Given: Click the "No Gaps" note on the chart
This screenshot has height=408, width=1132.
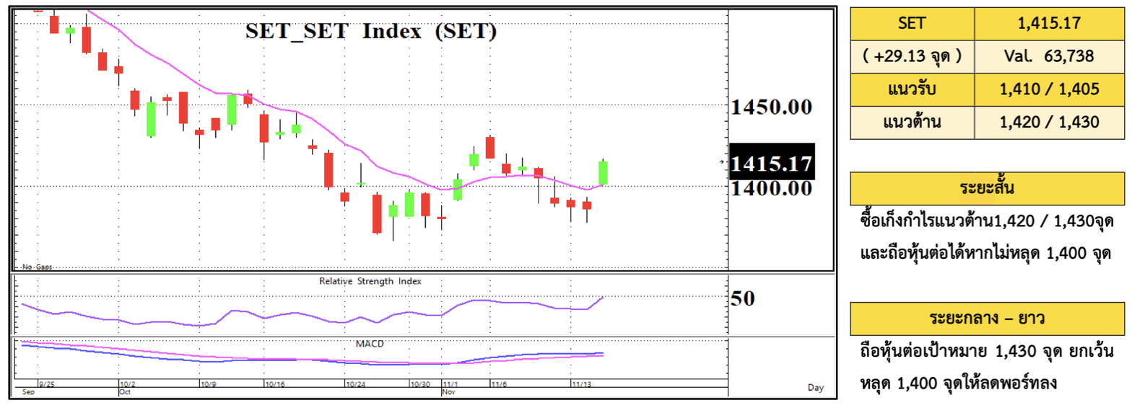Looking at the screenshot, I should tap(36, 267).
